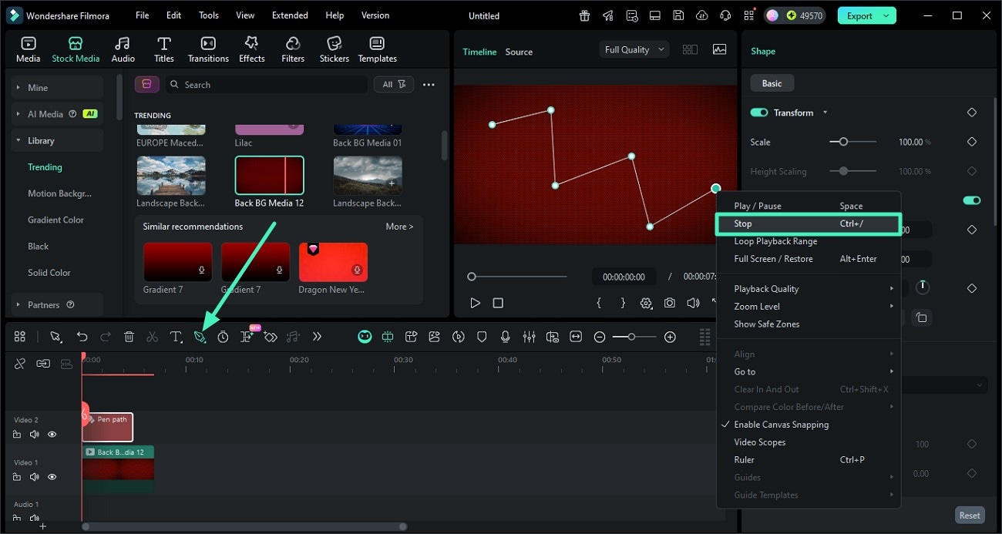Hide the Video 2 track with eye icon
The width and height of the screenshot is (1002, 534).
point(52,435)
